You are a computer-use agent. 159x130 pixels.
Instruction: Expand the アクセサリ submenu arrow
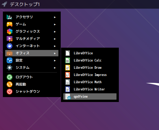point(55,17)
